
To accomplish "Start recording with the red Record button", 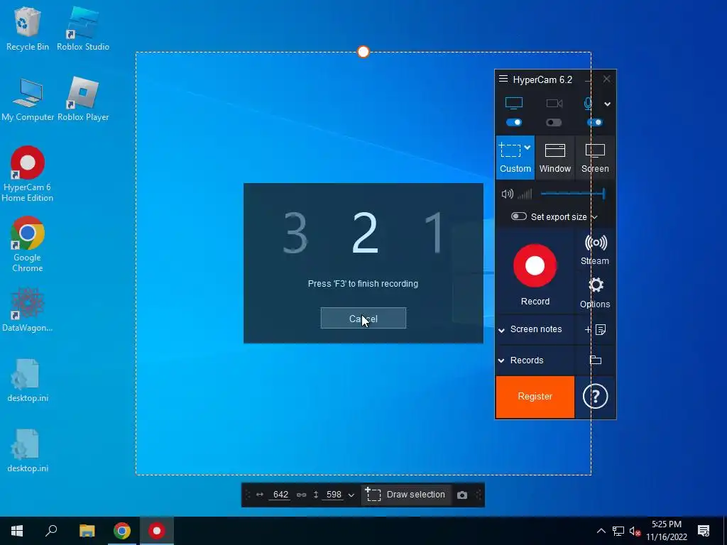I will 535,265.
